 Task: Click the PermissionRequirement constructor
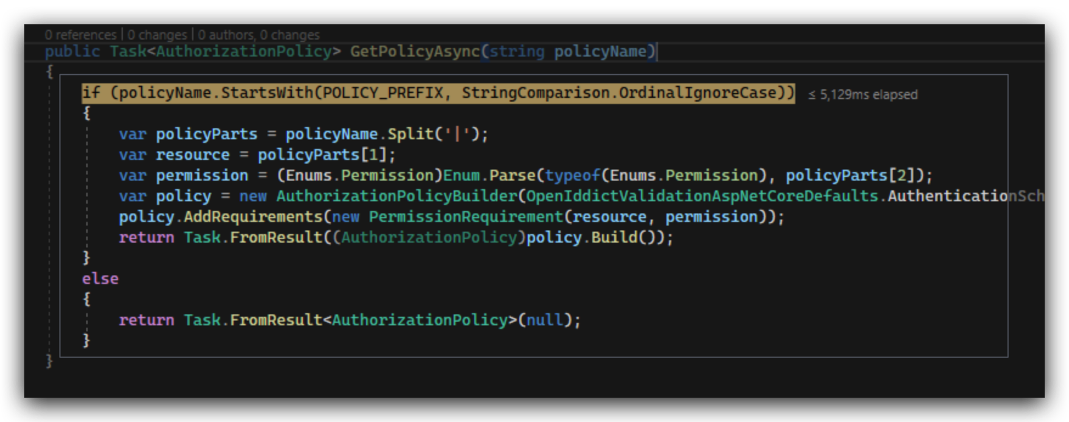tap(466, 216)
